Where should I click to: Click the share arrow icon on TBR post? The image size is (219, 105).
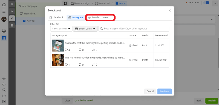point(94,65)
